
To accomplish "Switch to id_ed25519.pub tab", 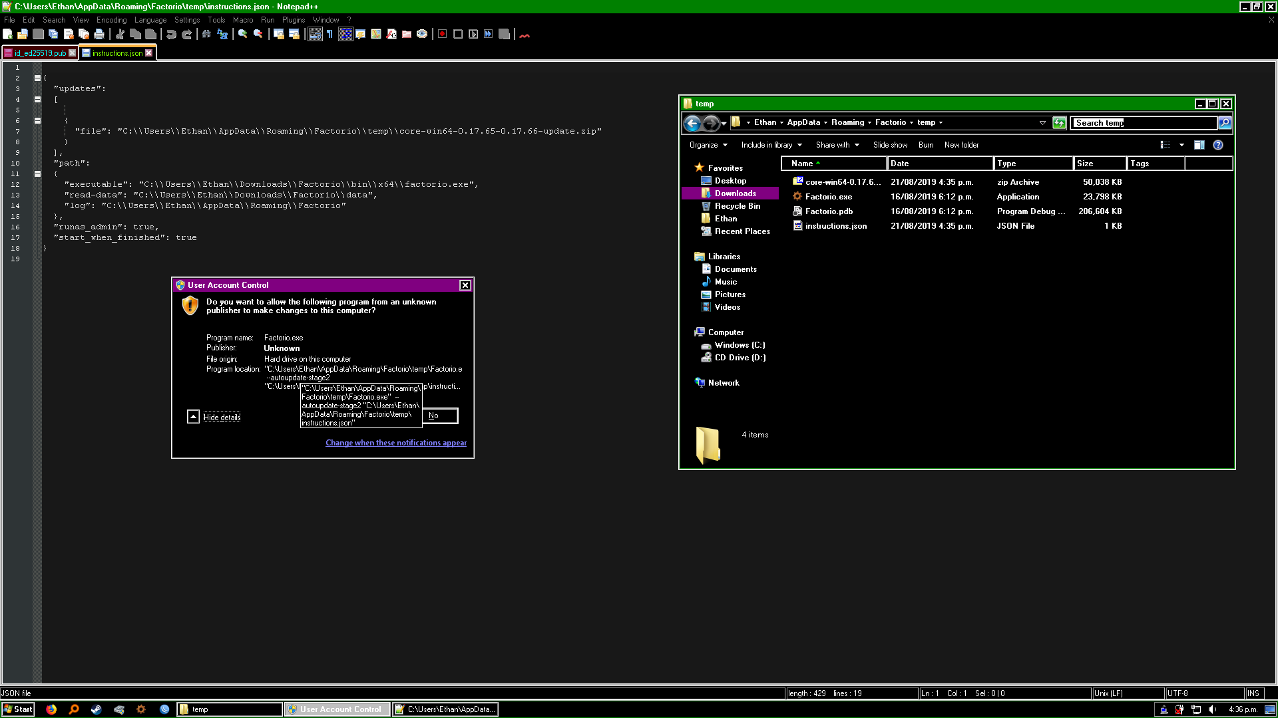I will coord(40,53).
